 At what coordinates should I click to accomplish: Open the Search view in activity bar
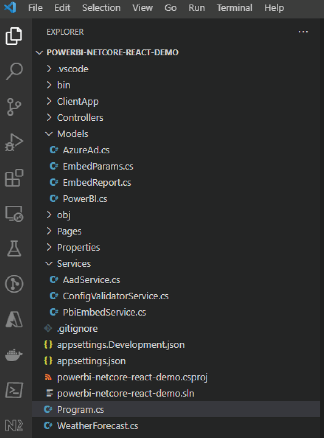pyautogui.click(x=14, y=71)
